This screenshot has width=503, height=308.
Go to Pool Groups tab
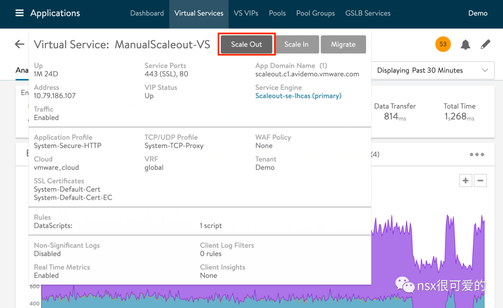click(315, 13)
